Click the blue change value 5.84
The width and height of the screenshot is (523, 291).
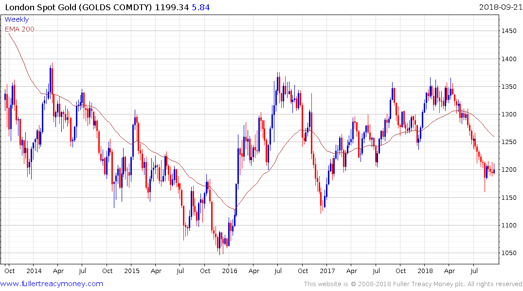tap(201, 7)
